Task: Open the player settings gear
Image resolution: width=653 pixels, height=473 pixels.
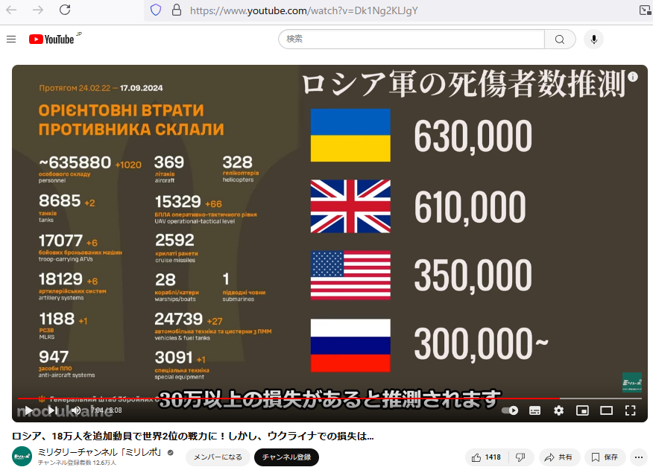Action: pyautogui.click(x=558, y=410)
